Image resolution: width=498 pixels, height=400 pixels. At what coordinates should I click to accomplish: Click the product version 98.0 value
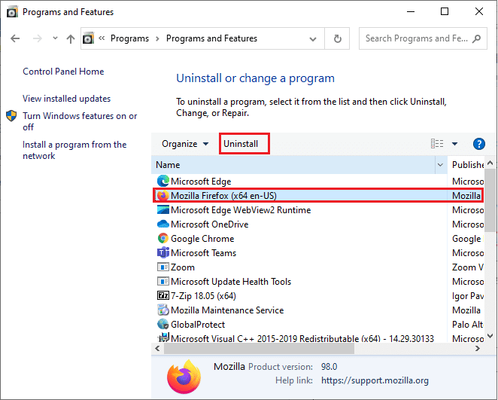329,367
